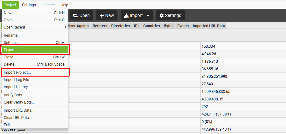Open the Licence menu
This screenshot has width=286, height=134.
click(48, 5)
